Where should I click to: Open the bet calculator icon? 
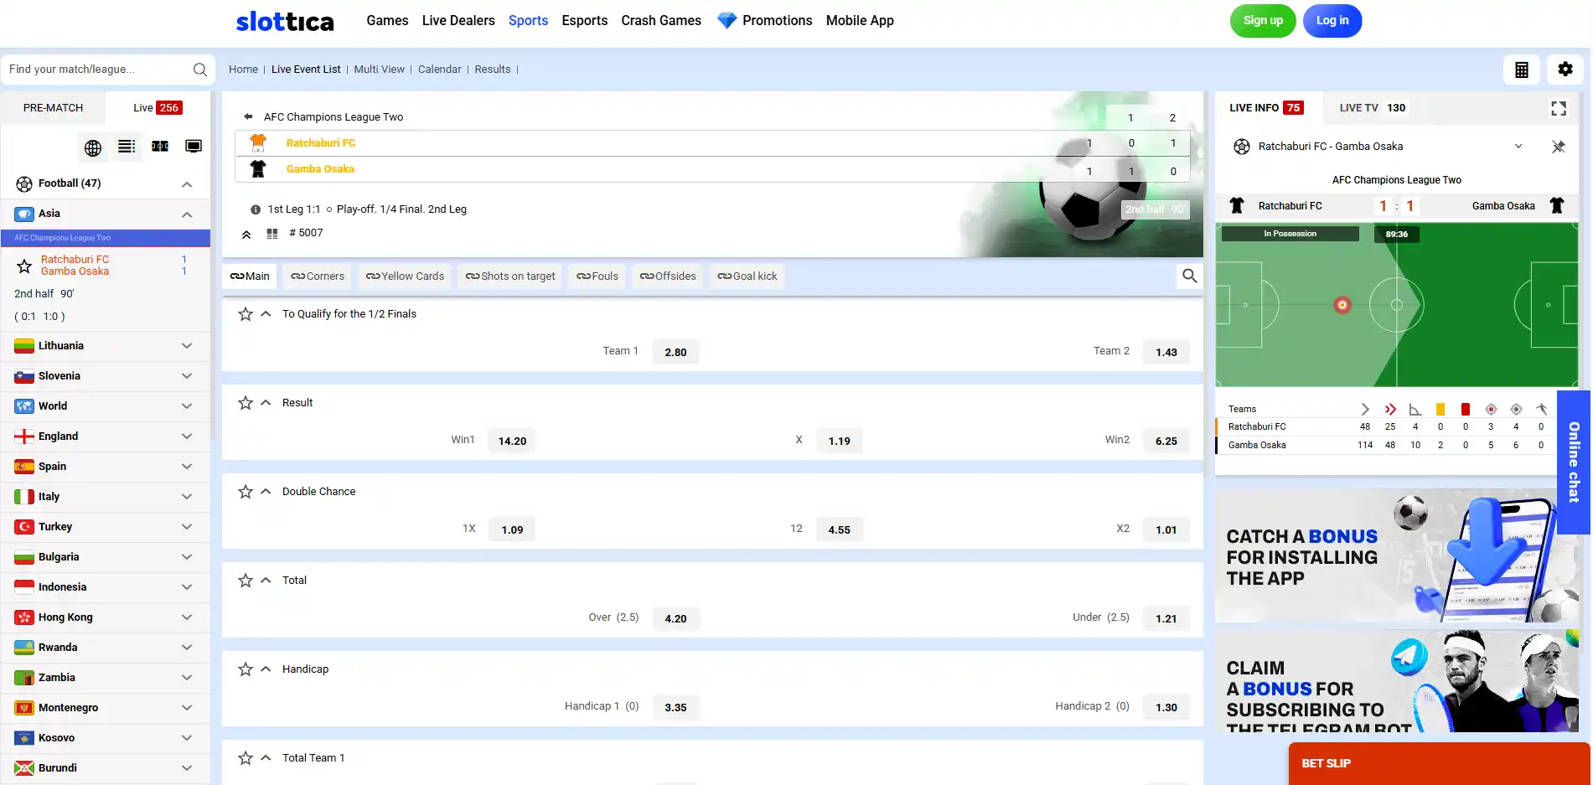coord(1522,70)
